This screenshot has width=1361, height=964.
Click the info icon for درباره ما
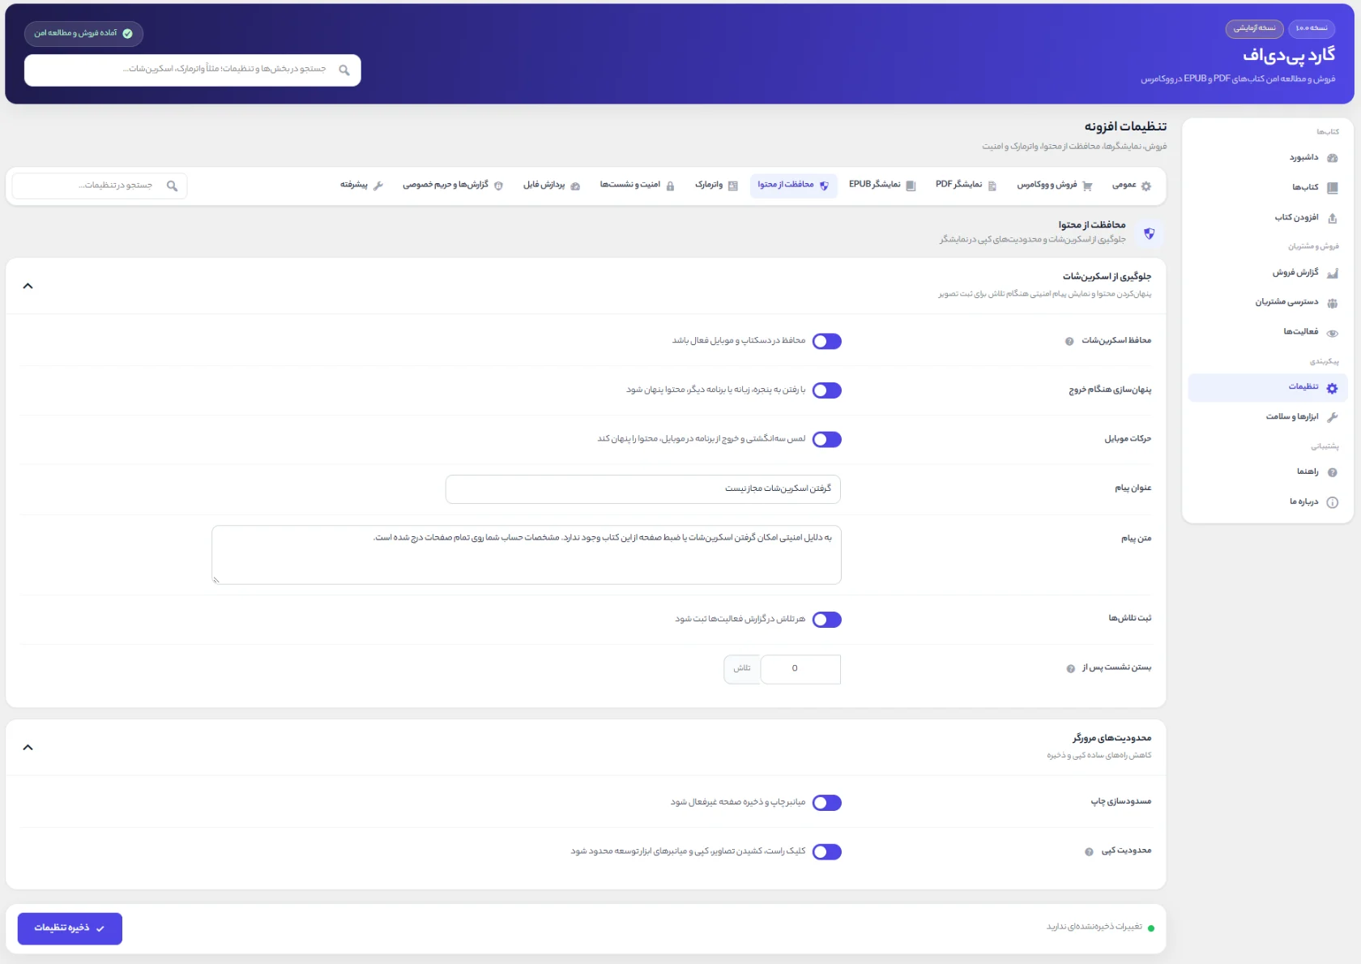click(x=1332, y=502)
